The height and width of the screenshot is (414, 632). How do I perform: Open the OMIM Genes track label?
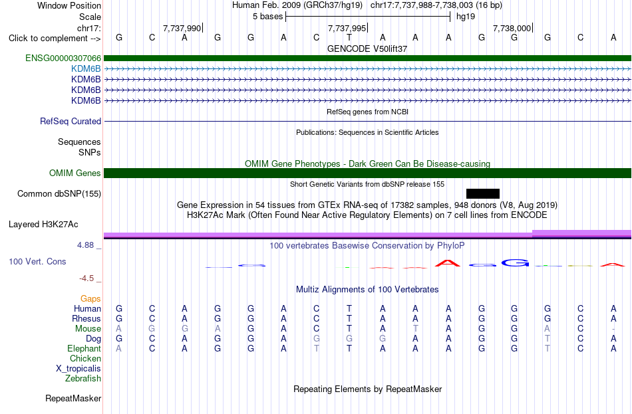pyautogui.click(x=75, y=173)
